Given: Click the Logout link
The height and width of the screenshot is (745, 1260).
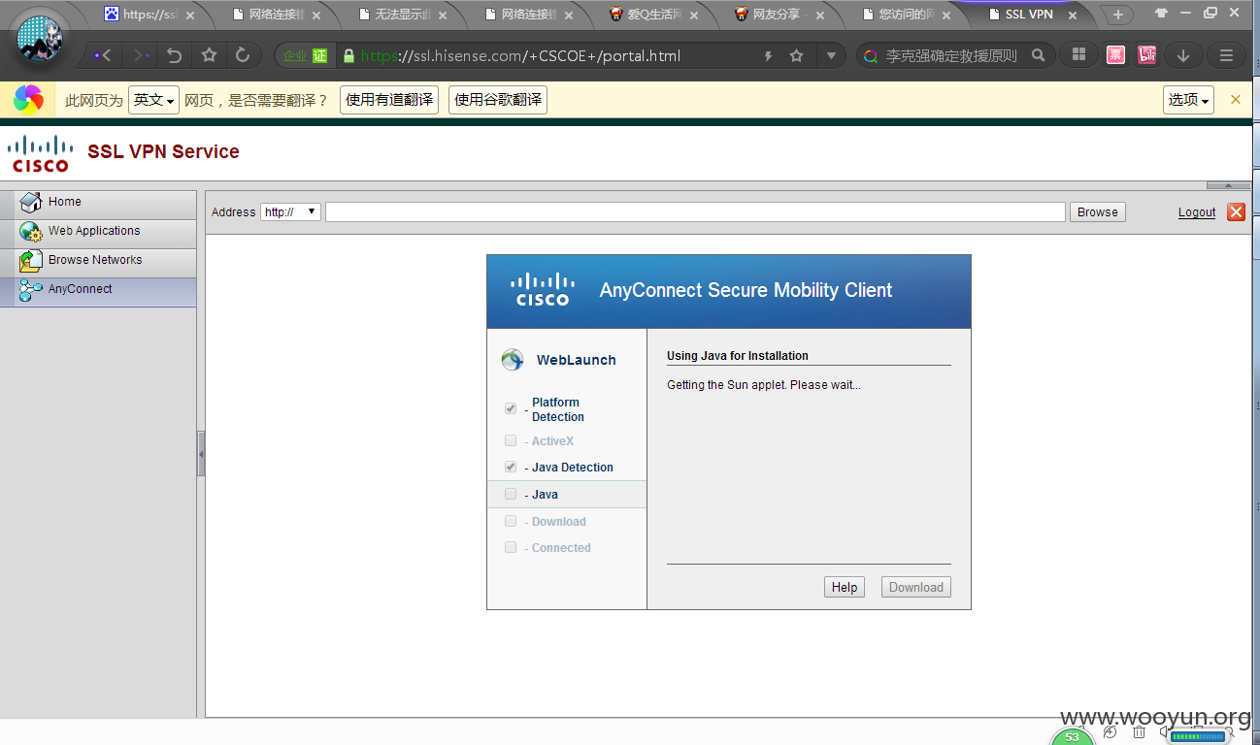Looking at the screenshot, I should pos(1197,212).
